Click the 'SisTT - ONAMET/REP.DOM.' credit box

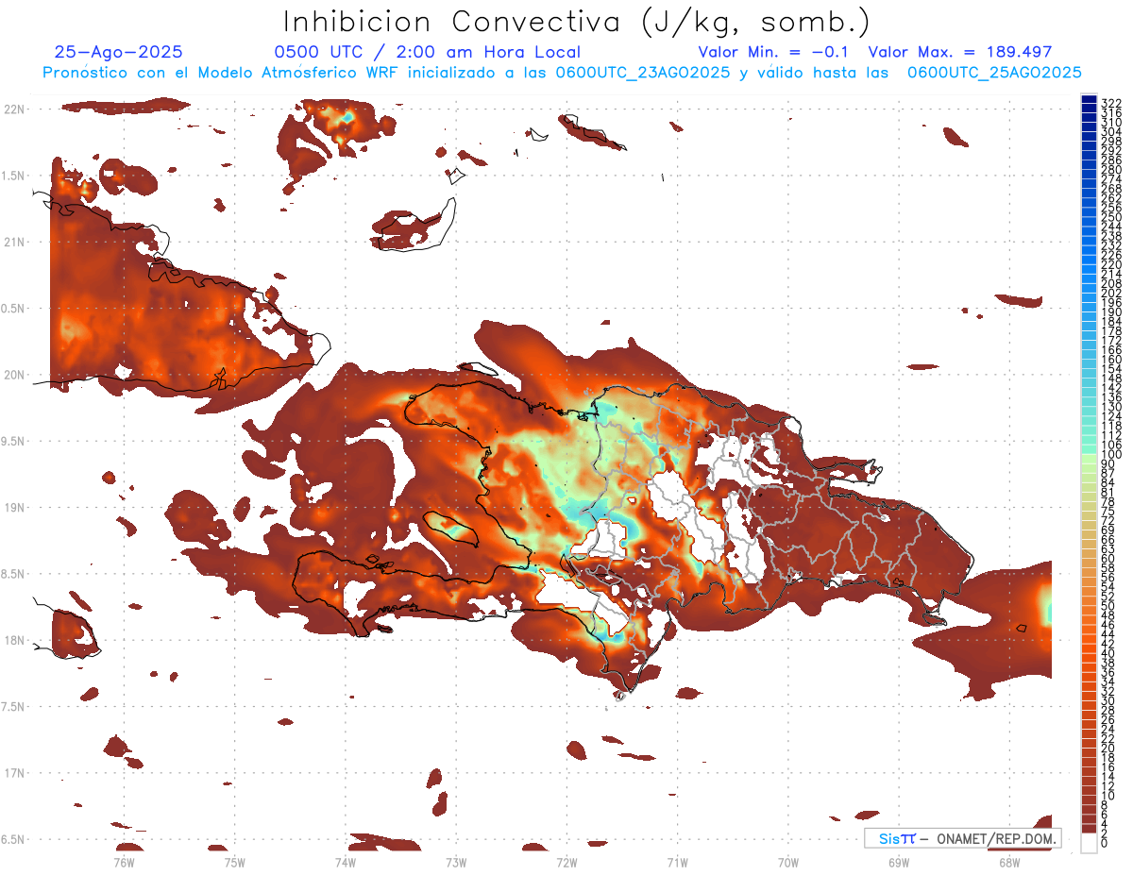(x=963, y=838)
